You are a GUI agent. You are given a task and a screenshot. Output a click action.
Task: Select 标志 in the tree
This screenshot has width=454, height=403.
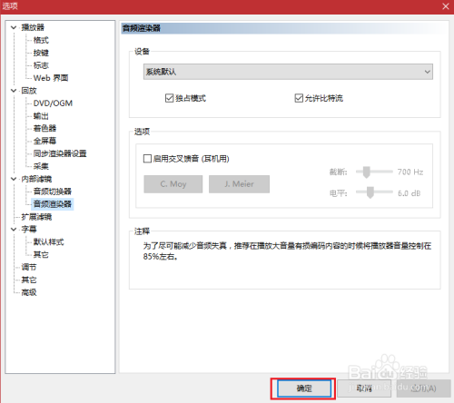click(41, 65)
